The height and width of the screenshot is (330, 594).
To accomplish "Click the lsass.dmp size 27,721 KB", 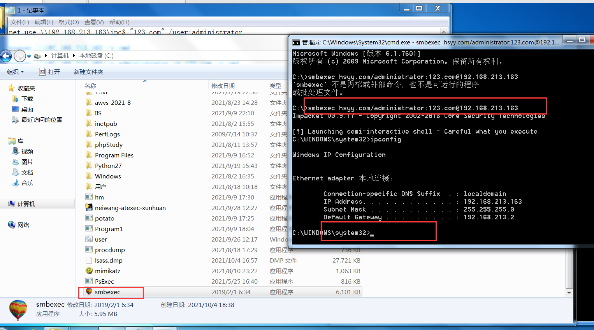I will (346, 260).
